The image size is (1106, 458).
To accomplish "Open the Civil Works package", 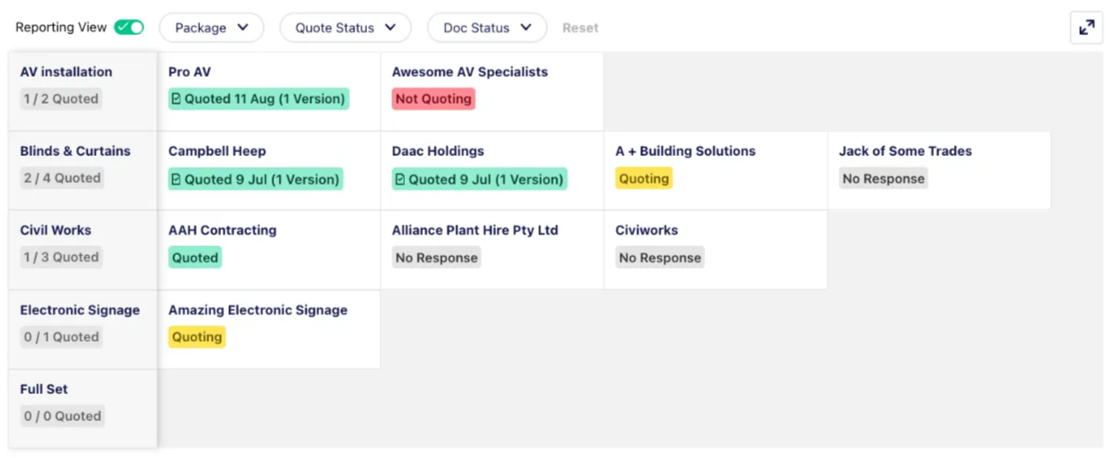I will click(x=83, y=250).
